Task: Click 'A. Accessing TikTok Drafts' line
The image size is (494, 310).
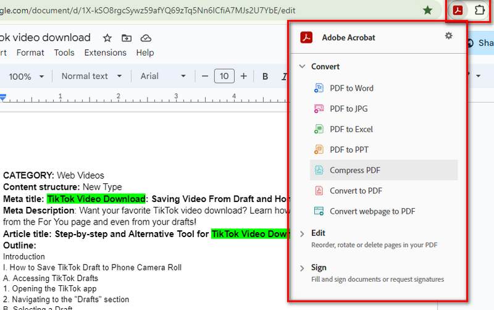Action: click(51, 278)
